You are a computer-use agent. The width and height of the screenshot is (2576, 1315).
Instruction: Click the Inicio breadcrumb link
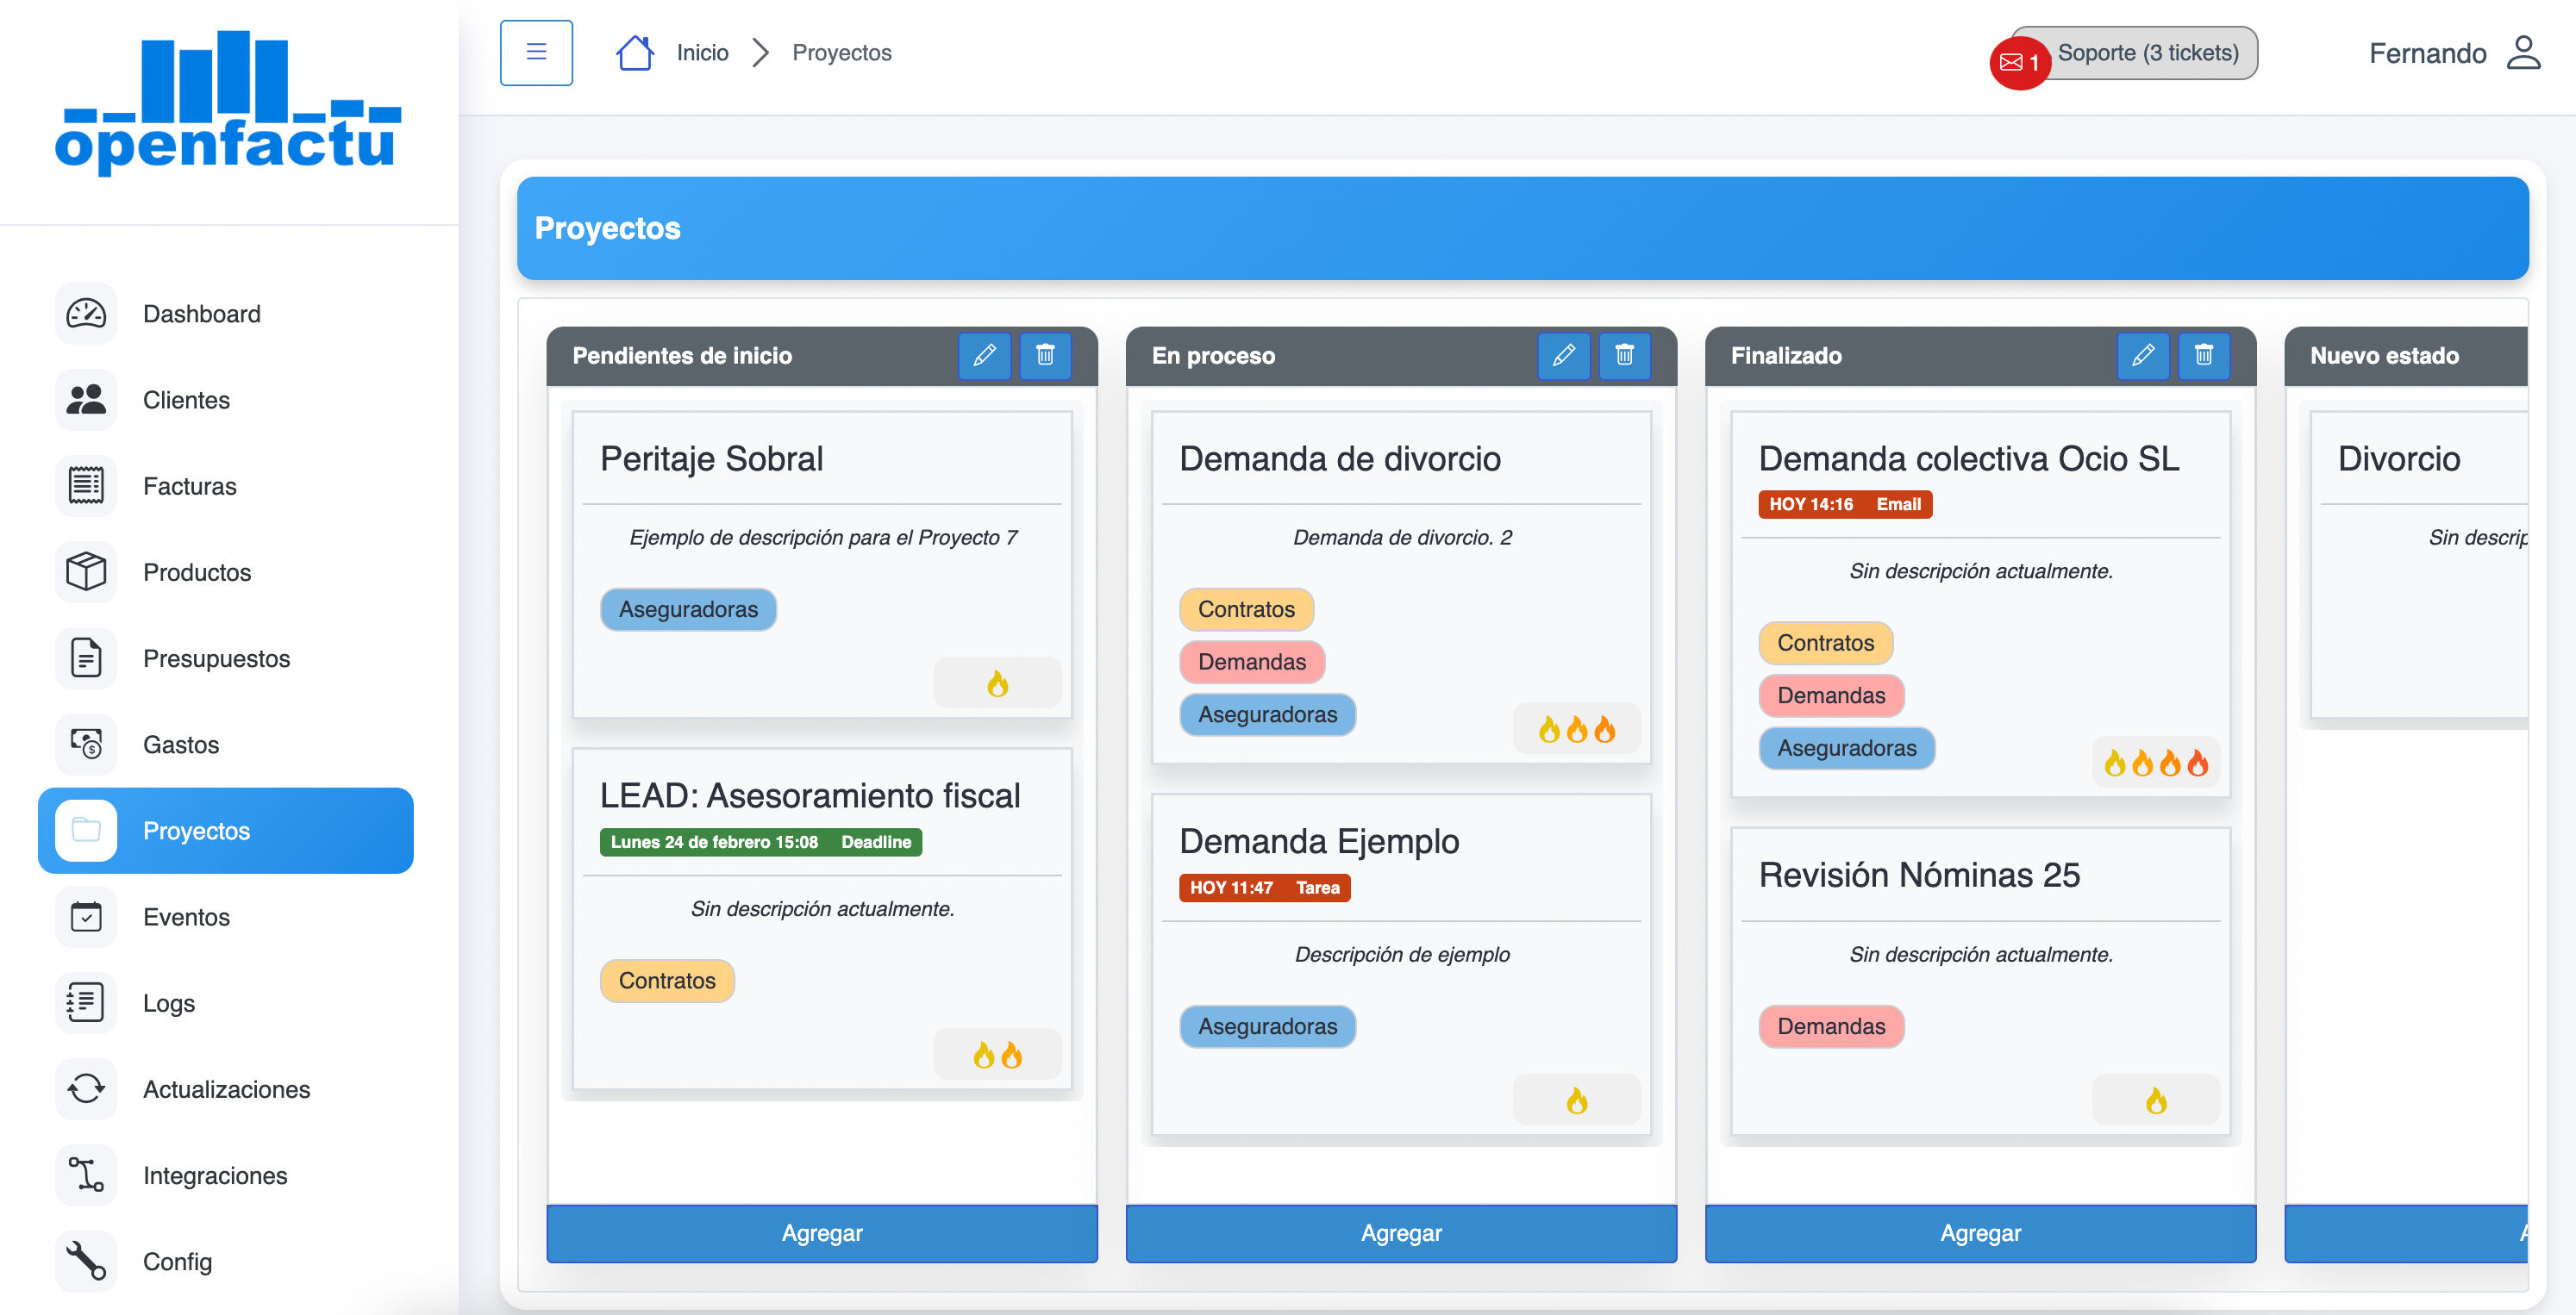pyautogui.click(x=702, y=53)
